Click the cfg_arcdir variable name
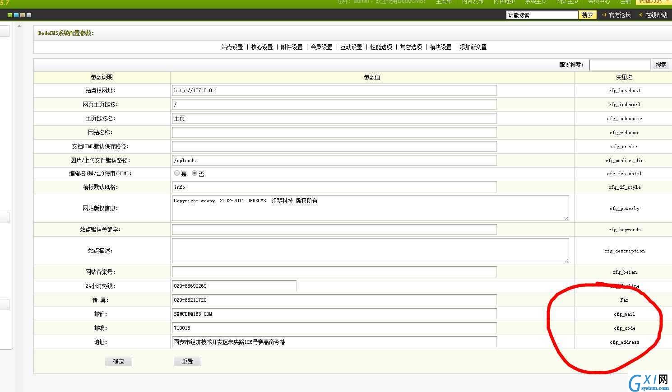Screen dimensions: 672x392 click(624, 146)
